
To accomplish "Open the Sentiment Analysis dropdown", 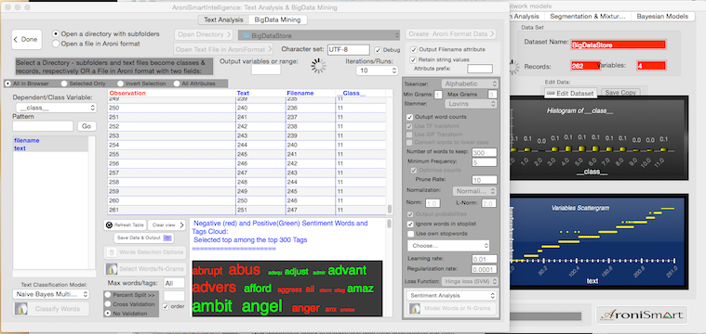I will [x=452, y=296].
